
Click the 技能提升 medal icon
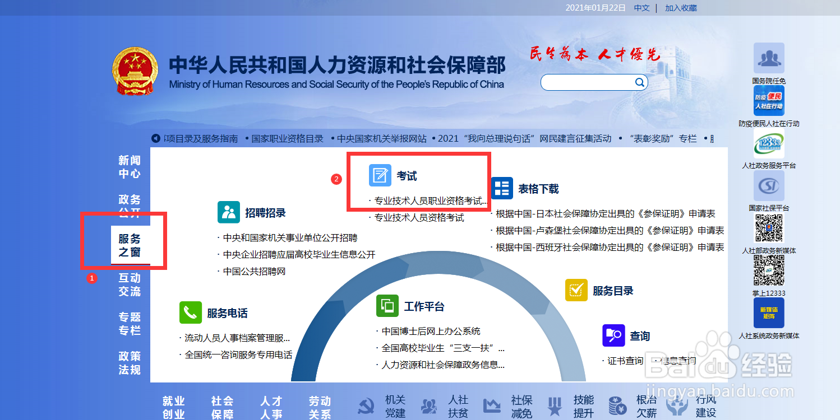point(555,407)
